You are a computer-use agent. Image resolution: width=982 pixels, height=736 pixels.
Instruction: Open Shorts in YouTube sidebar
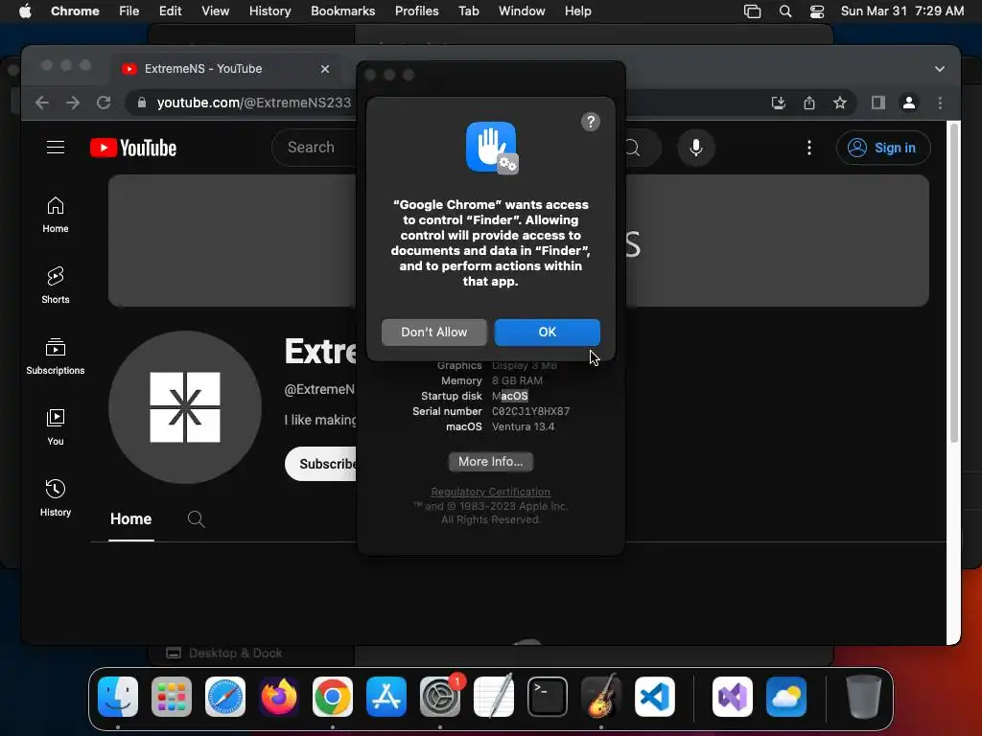(x=56, y=286)
